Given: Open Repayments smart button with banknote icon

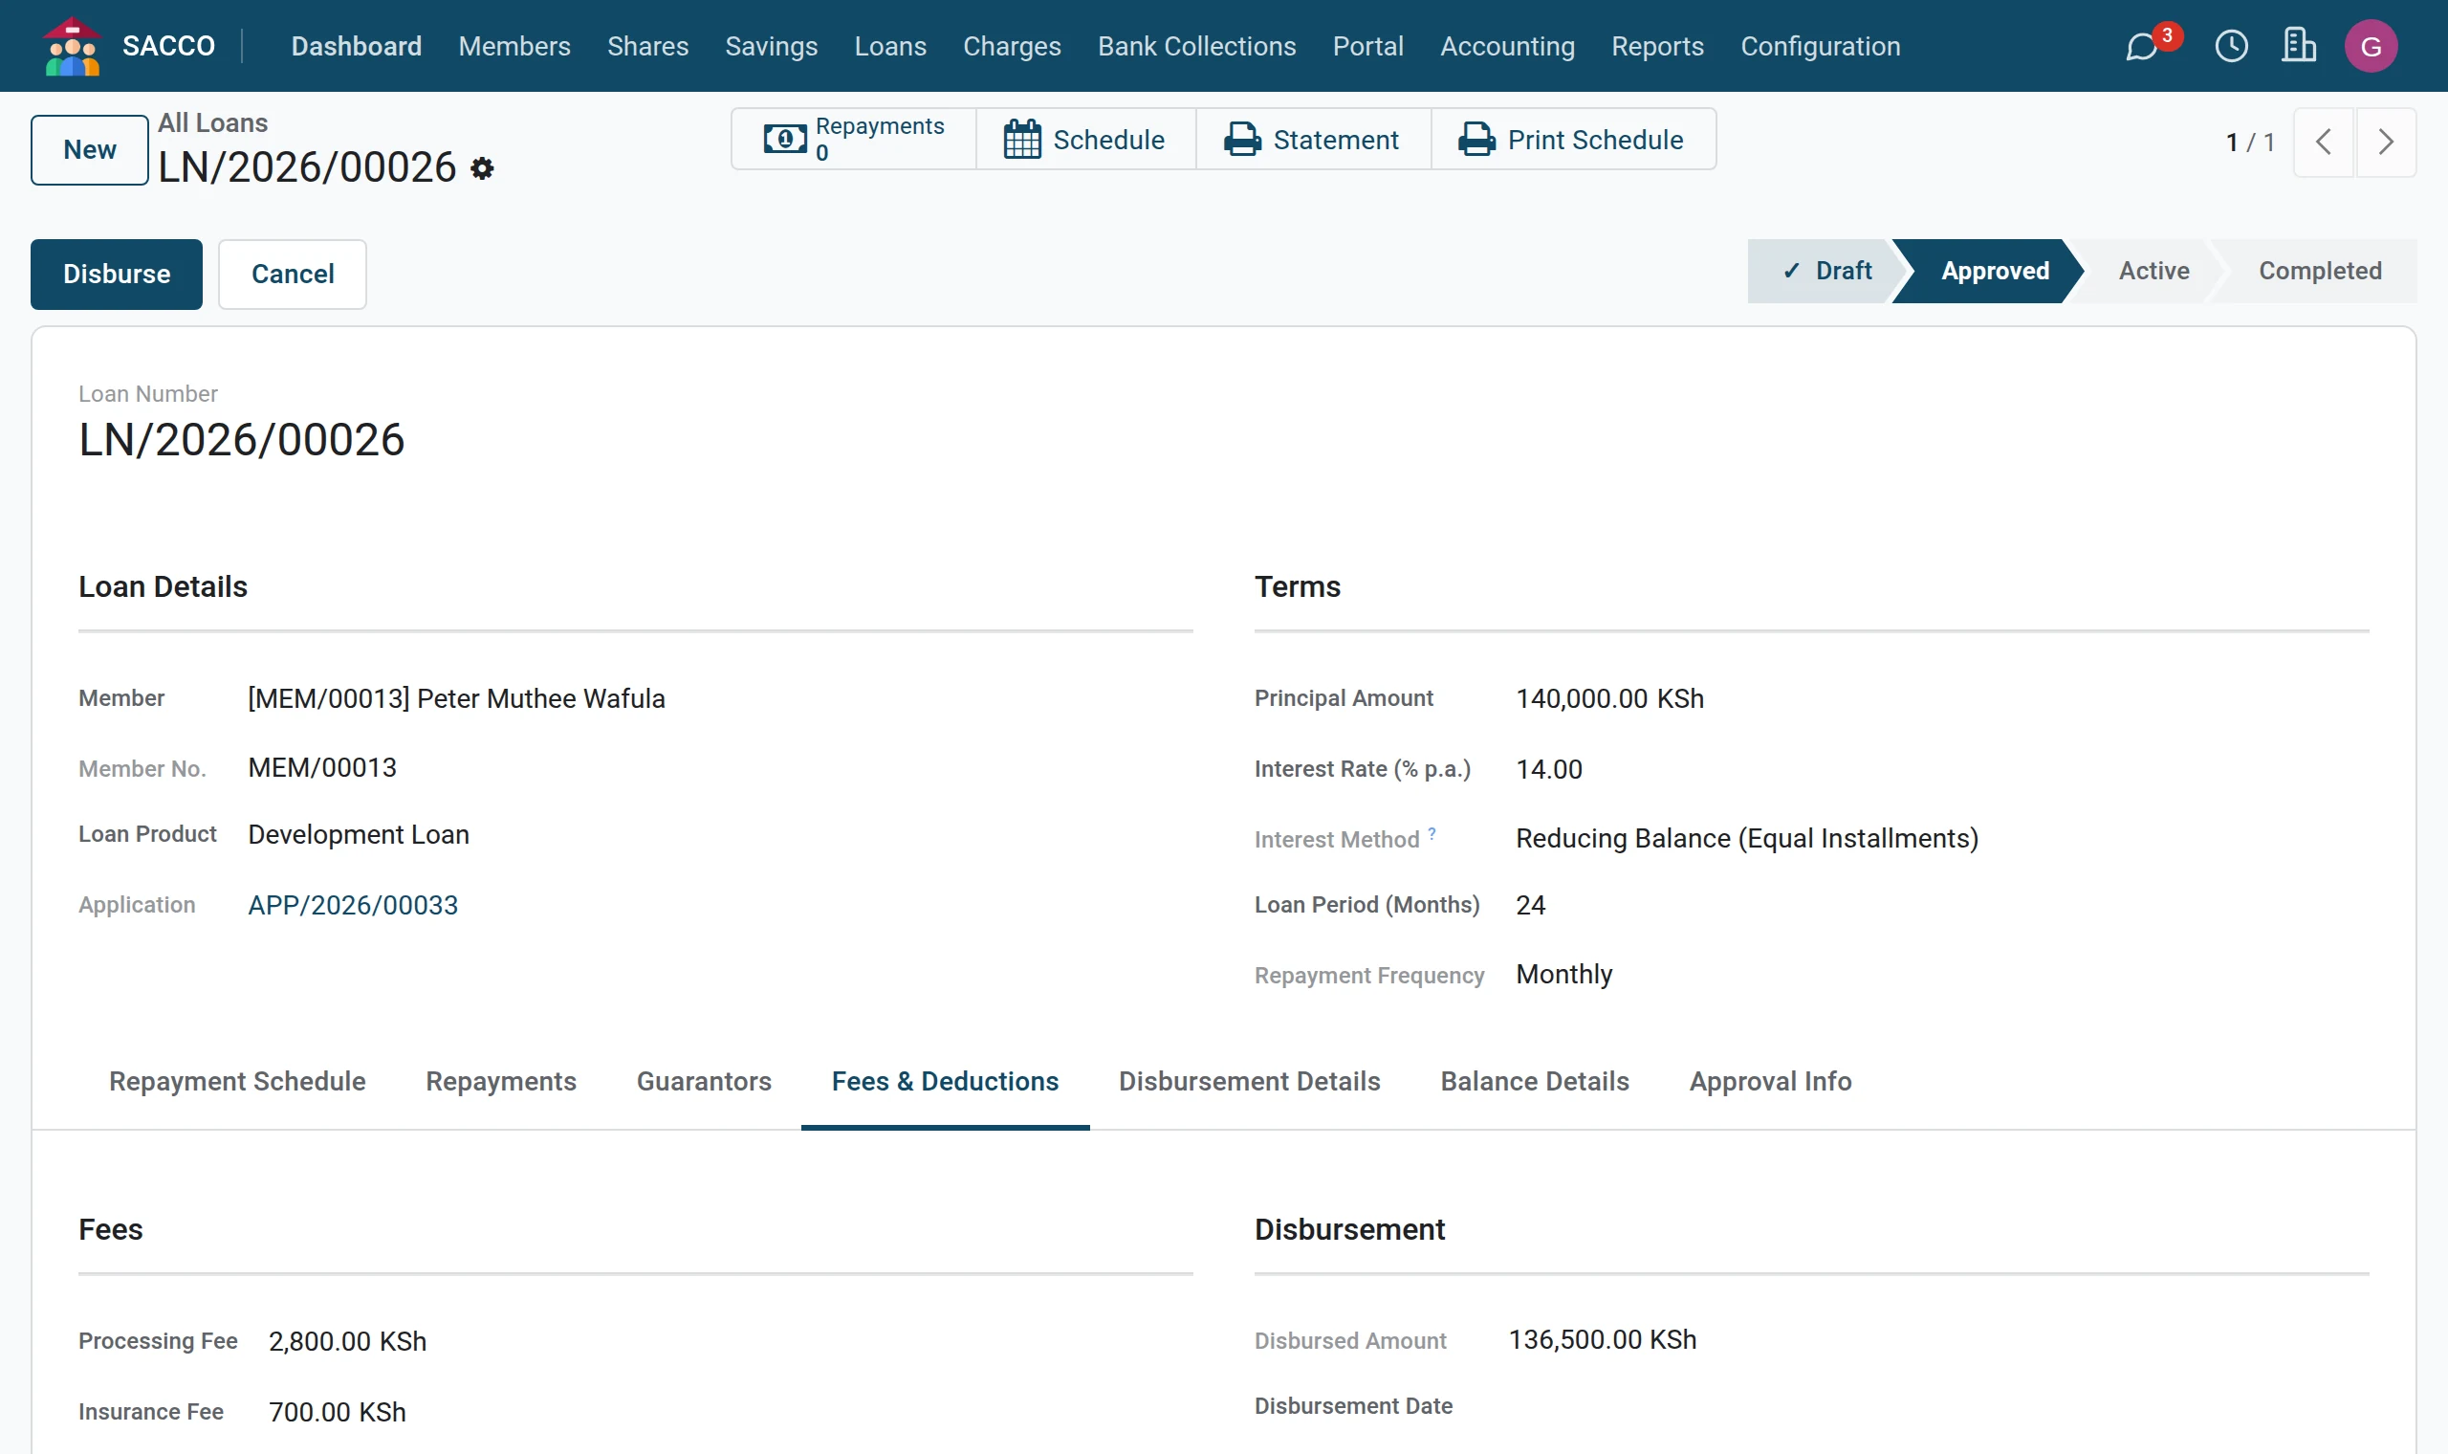Looking at the screenshot, I should click(x=854, y=139).
